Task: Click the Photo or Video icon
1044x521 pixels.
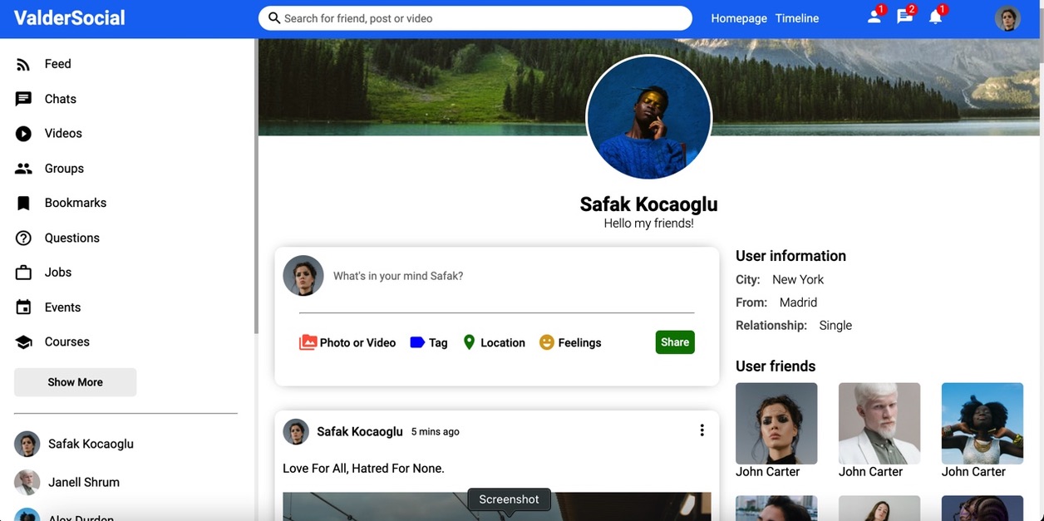Action: (x=308, y=342)
